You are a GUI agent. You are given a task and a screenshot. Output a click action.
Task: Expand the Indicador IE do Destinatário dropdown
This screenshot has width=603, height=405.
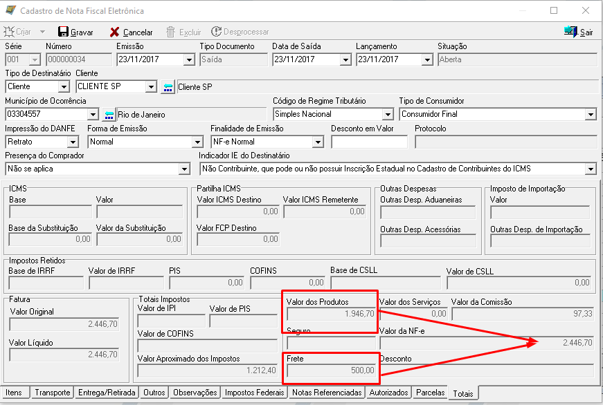click(x=590, y=169)
